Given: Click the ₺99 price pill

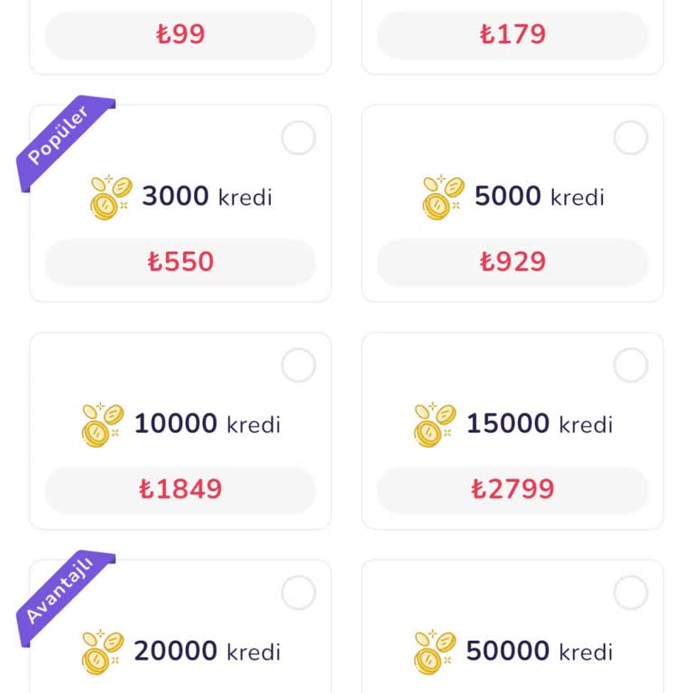Looking at the screenshot, I should coord(180,34).
